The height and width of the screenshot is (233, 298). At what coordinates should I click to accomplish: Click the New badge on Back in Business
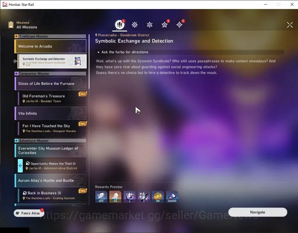(x=83, y=191)
